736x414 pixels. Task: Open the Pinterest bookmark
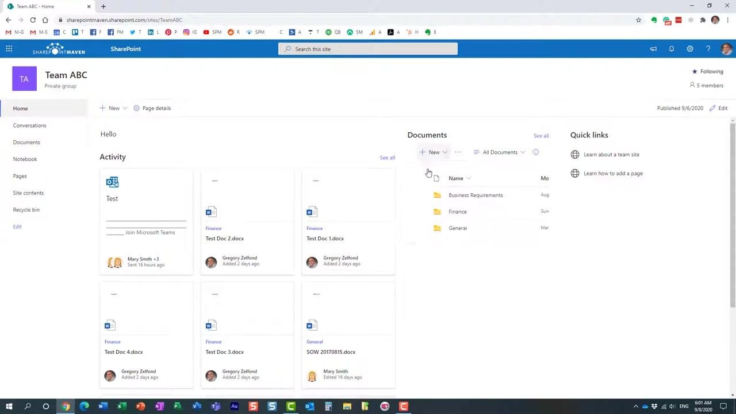click(171, 32)
